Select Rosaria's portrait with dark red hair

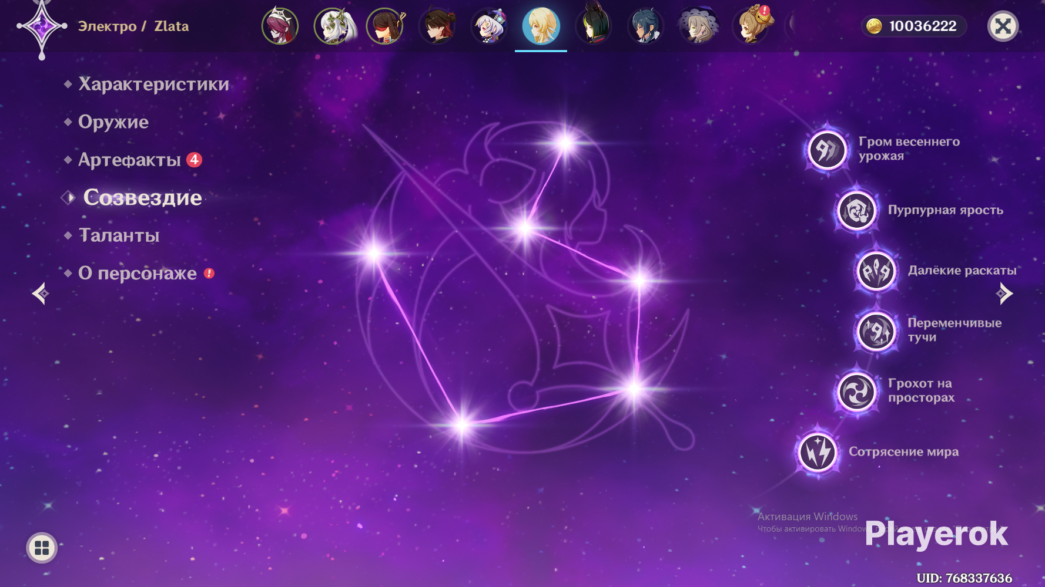280,26
